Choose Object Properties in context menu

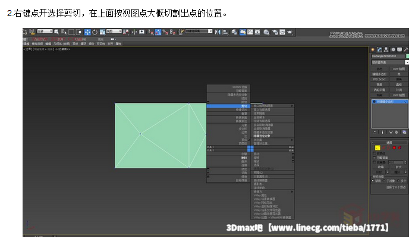(261, 176)
